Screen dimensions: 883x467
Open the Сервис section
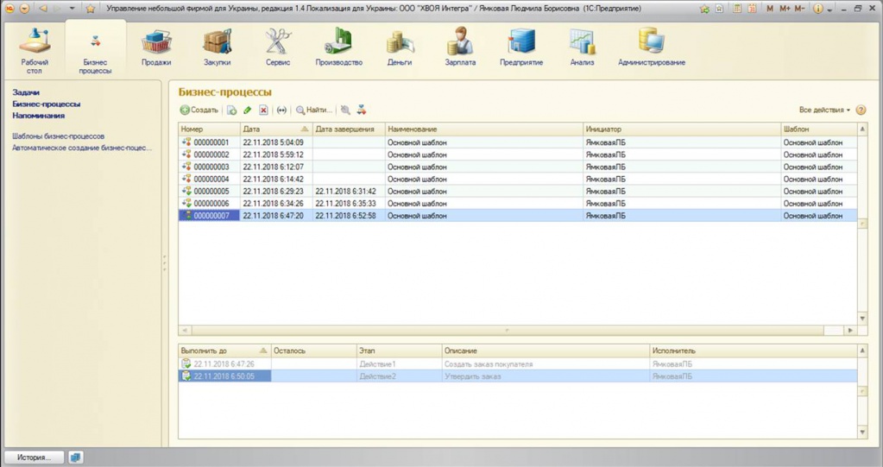278,47
